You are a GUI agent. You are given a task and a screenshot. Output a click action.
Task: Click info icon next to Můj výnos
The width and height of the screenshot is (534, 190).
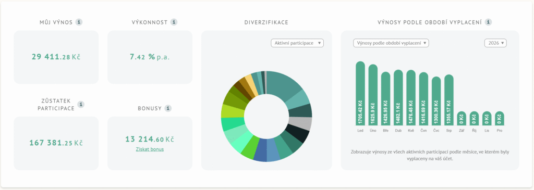[x=79, y=22]
